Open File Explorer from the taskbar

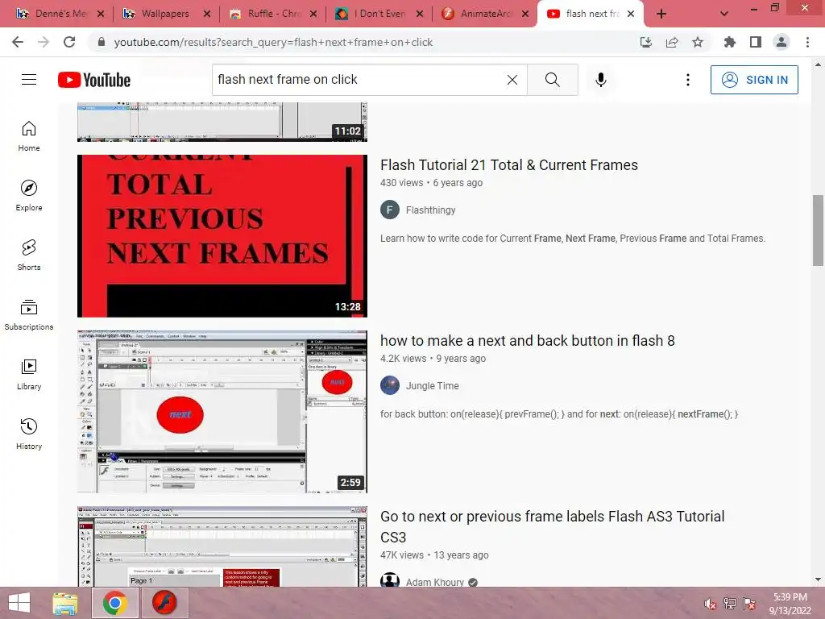(x=64, y=603)
